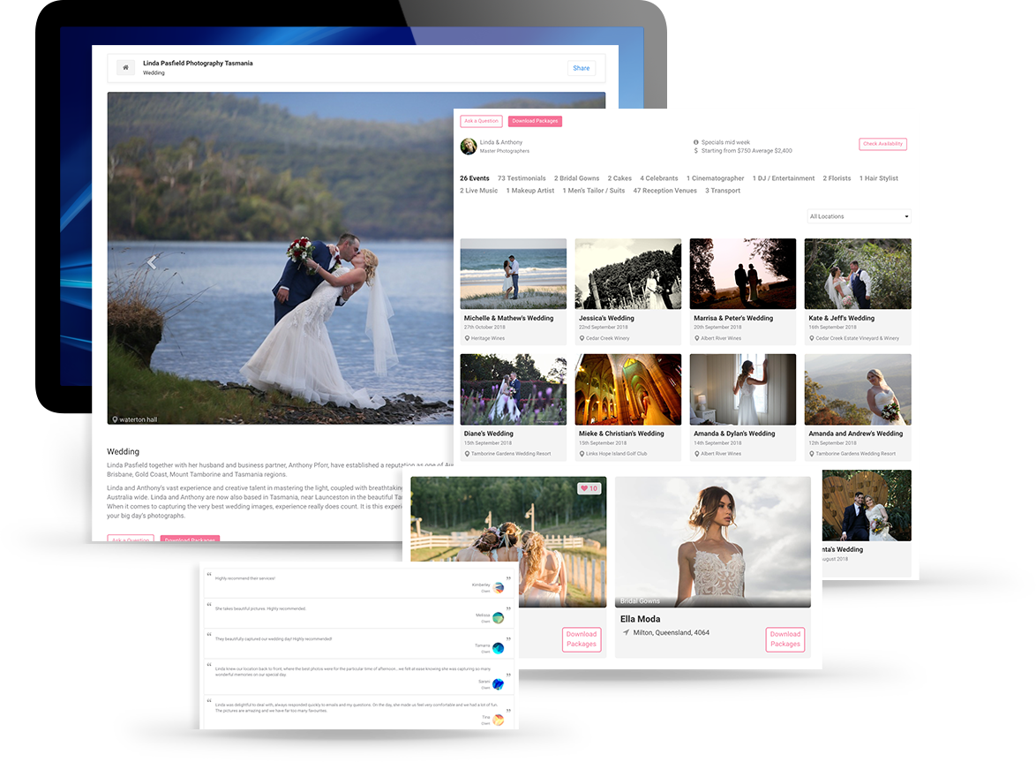Click pin icon under Diane's Wedding

tap(467, 454)
